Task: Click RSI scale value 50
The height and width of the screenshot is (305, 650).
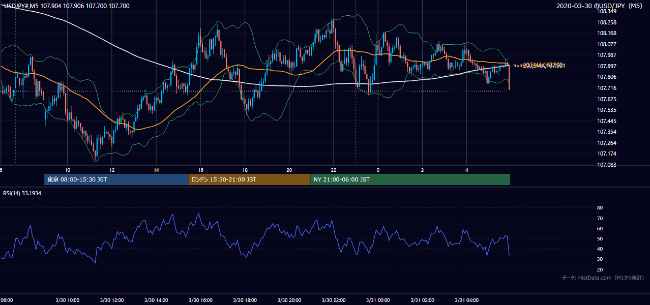Action: pyautogui.click(x=600, y=238)
